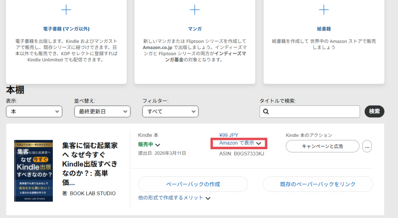Expand the 販売中 status chevron
Viewport: 398px width, 218px height.
click(158, 145)
